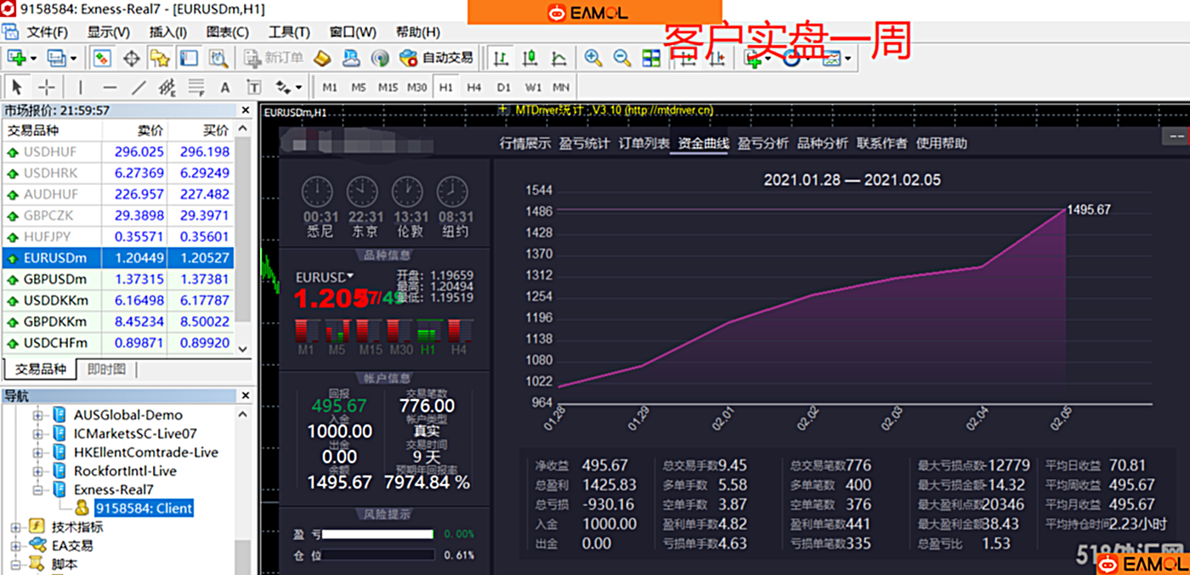Expand the AUSGlobal-Demo tree node

[x=37, y=415]
